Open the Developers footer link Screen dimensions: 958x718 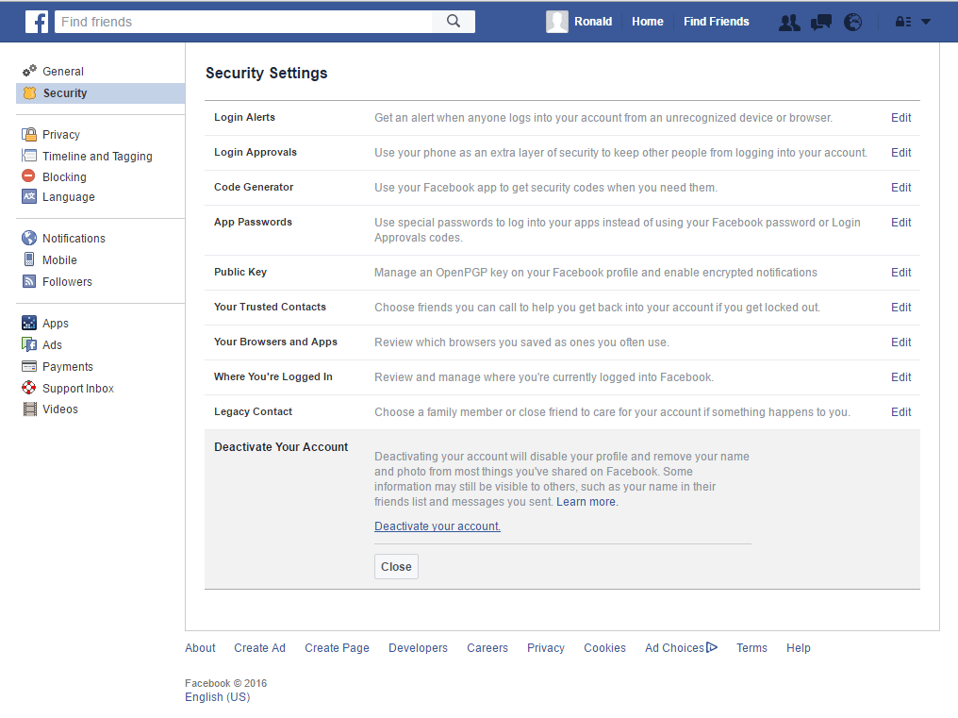pyautogui.click(x=418, y=647)
